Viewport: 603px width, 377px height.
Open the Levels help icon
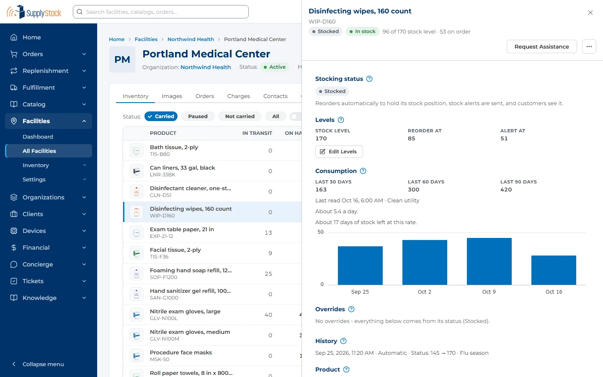click(341, 120)
